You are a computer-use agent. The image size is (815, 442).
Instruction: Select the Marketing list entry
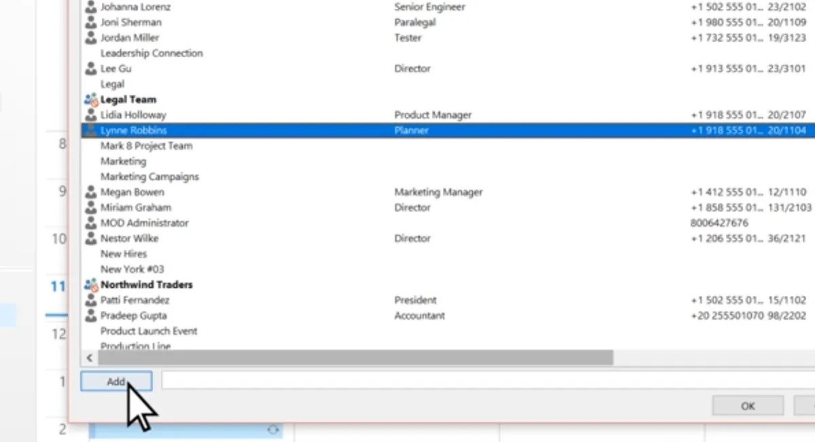124,162
